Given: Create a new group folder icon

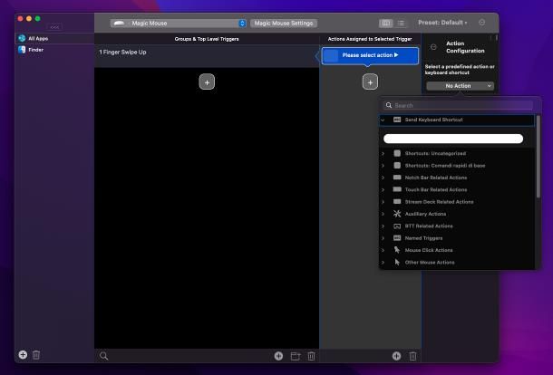Looking at the screenshot, I should point(296,356).
